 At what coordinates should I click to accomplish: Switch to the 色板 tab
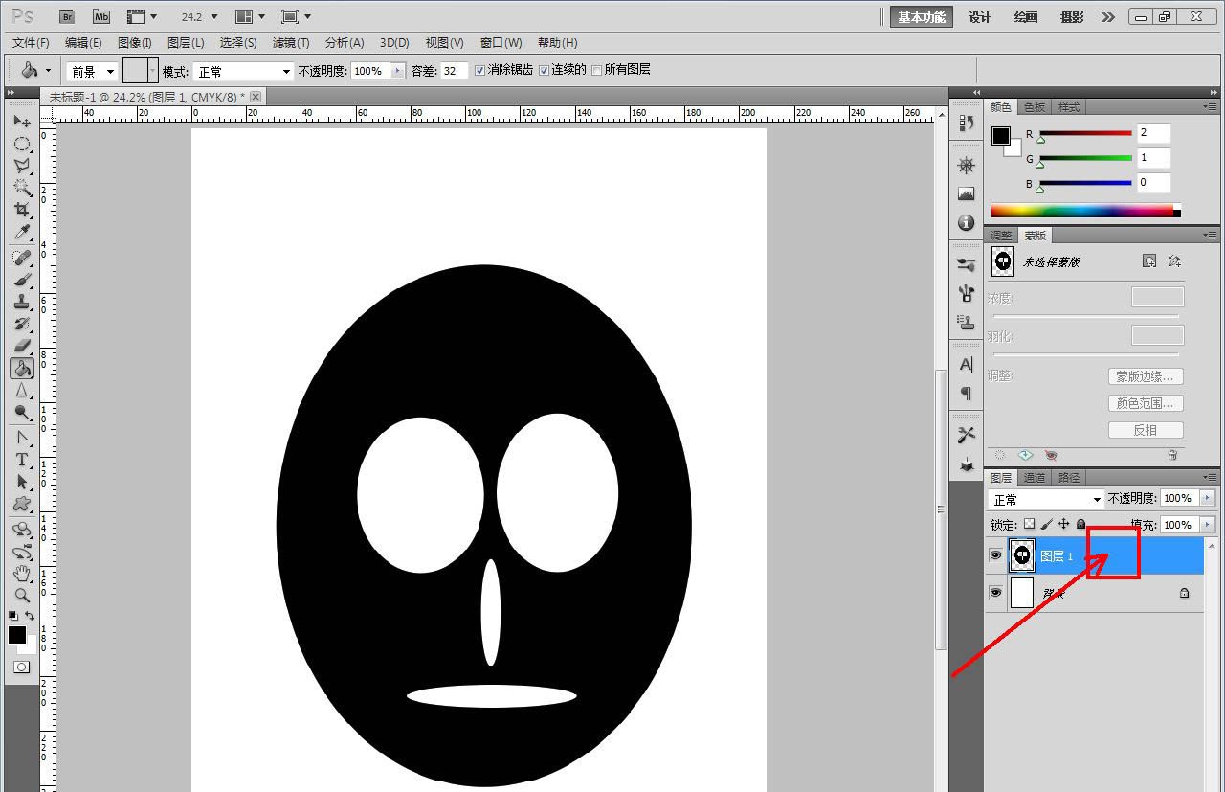[1035, 107]
